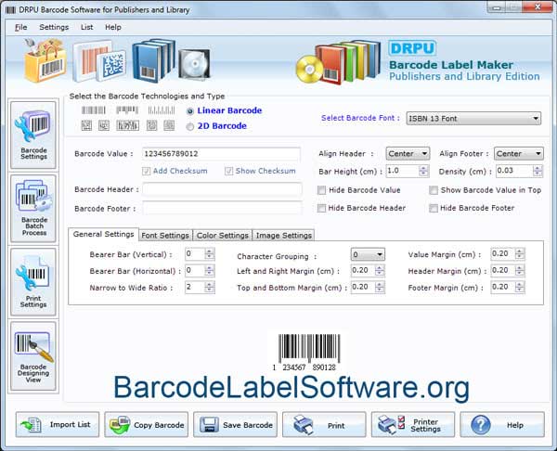Select the 2D Barcode radio option
The image size is (557, 451).
click(190, 126)
